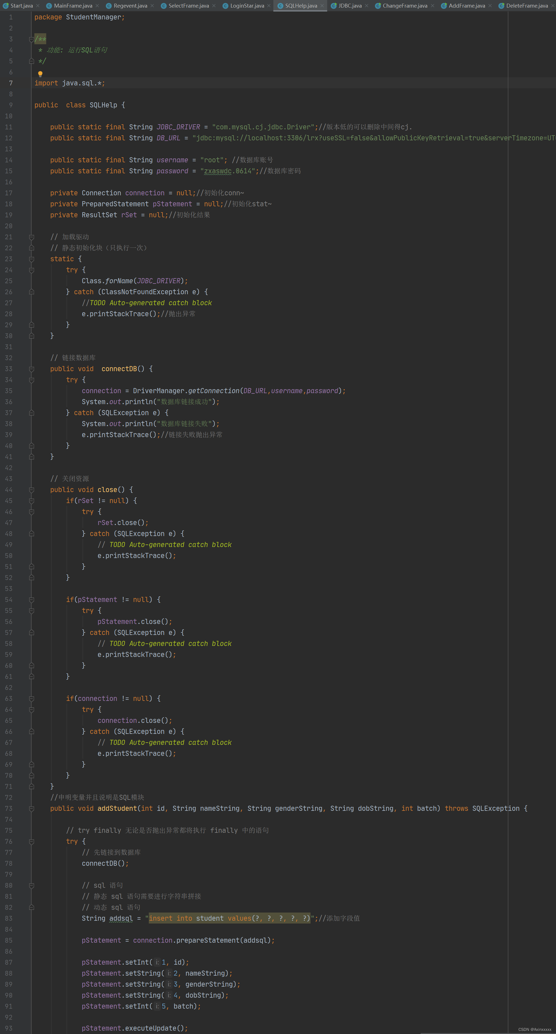Collapse the if(rSet != null) block

pyautogui.click(x=31, y=501)
